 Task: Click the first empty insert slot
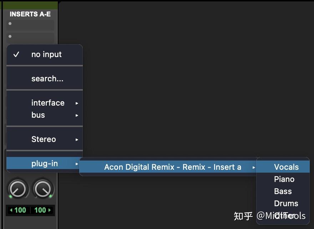tap(30, 24)
